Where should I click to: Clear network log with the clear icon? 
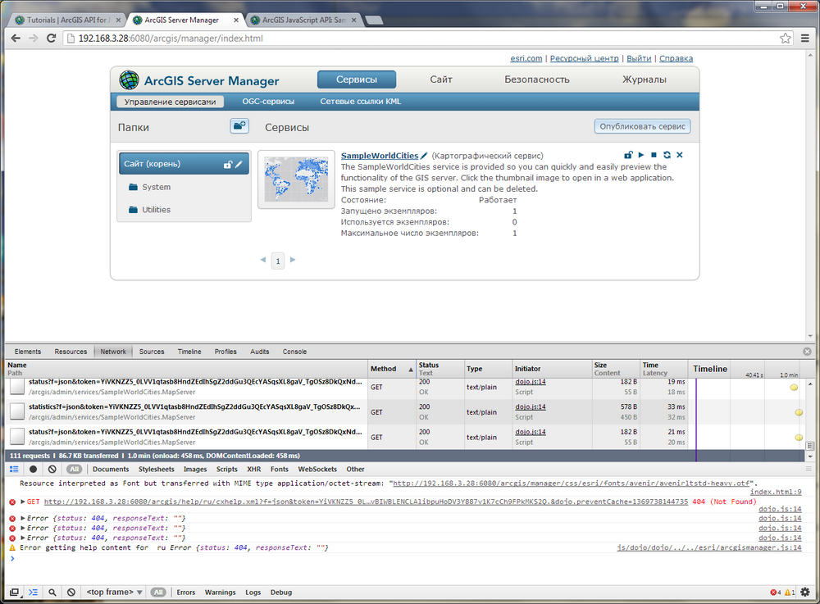tap(52, 470)
